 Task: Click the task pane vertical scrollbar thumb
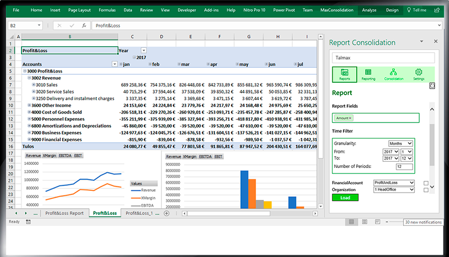point(432,144)
